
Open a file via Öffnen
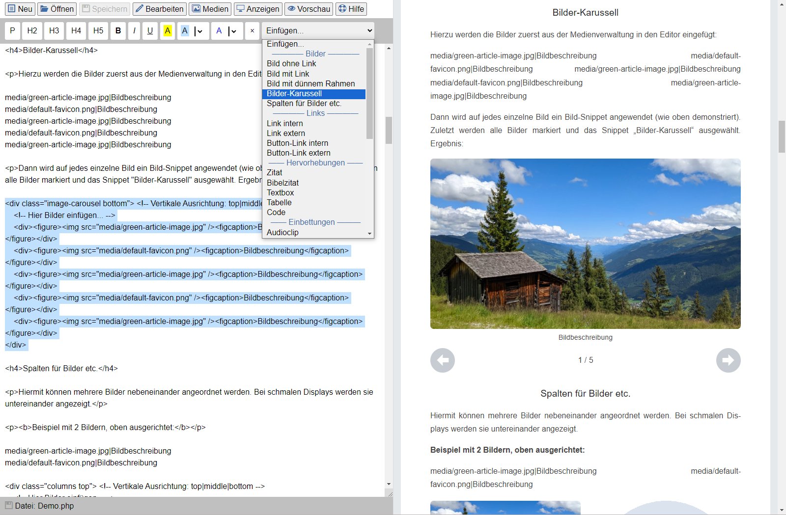(57, 9)
